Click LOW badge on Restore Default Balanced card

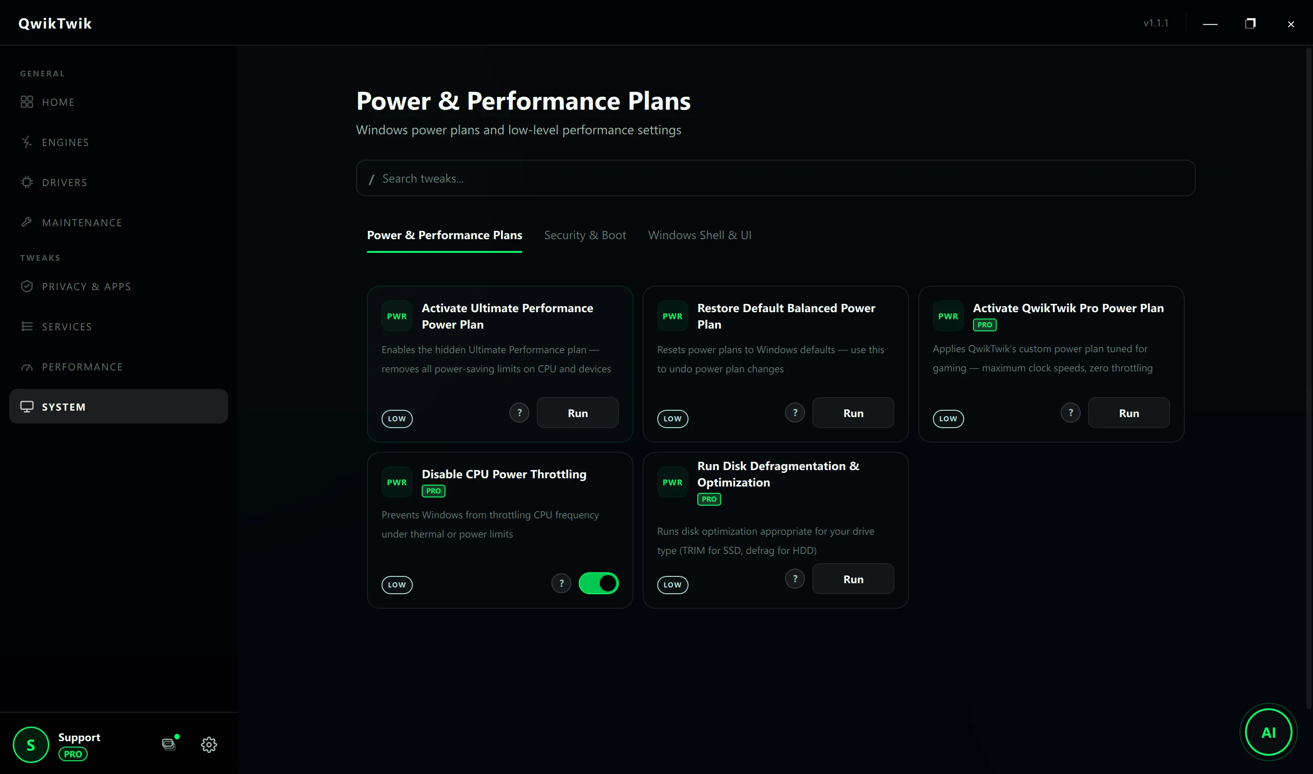point(672,419)
